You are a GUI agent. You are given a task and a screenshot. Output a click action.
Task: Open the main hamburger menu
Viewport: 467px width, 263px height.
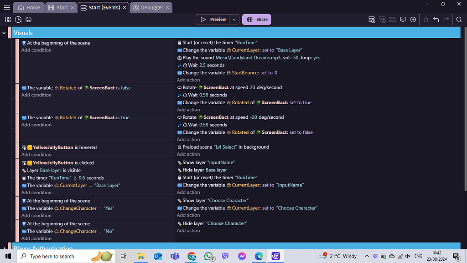tap(7, 7)
